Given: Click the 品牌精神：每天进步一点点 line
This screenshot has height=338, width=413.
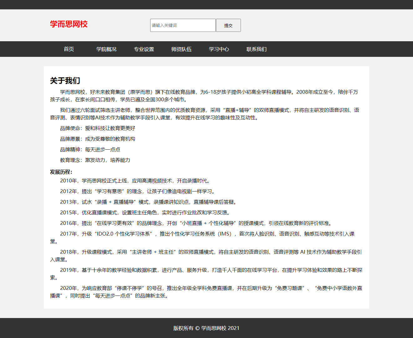Looking at the screenshot, I should [90, 149].
